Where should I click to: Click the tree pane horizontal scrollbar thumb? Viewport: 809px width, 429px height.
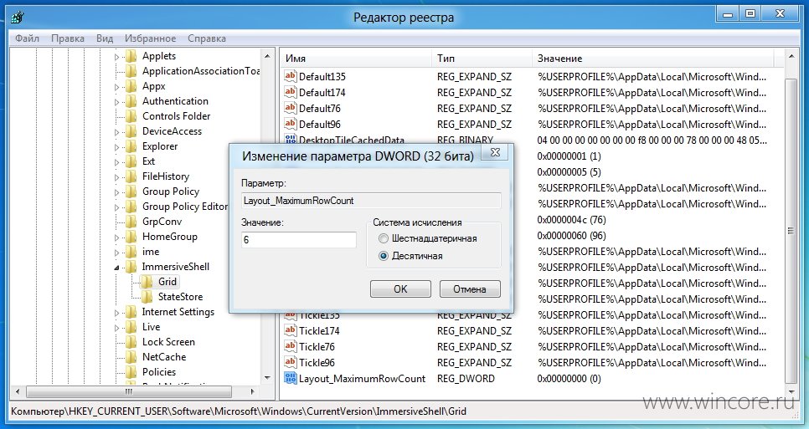click(129, 392)
